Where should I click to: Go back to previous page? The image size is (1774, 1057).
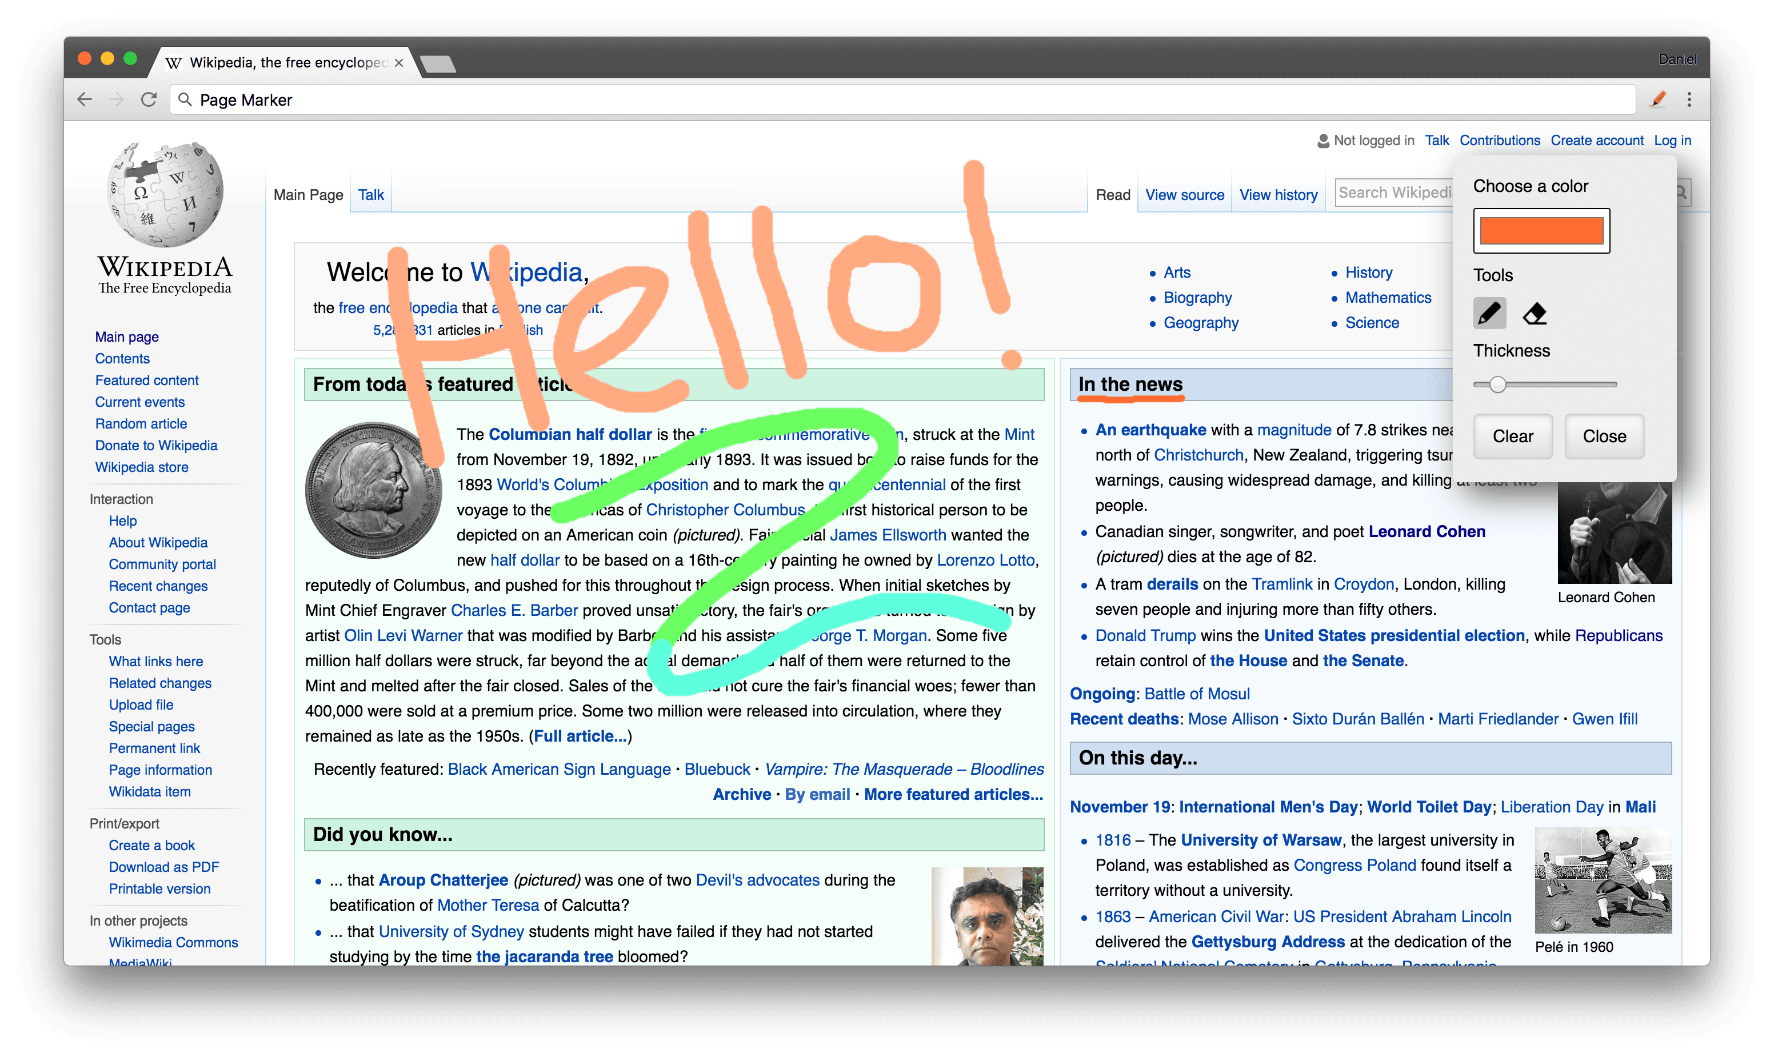[85, 99]
